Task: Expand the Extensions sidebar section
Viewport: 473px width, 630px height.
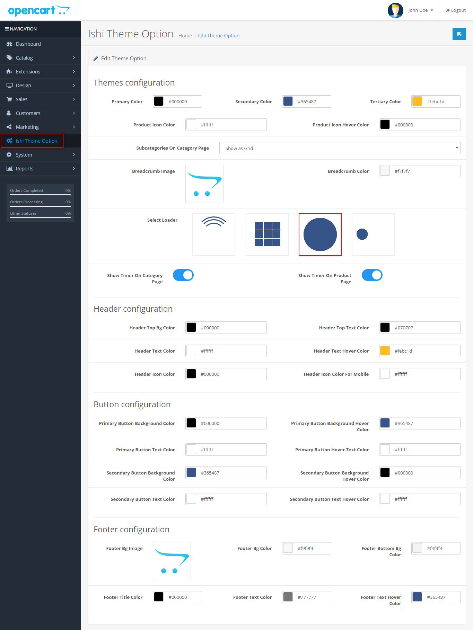Action: 41,72
